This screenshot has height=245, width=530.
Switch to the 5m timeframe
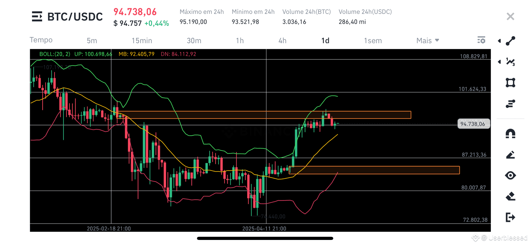coord(92,41)
